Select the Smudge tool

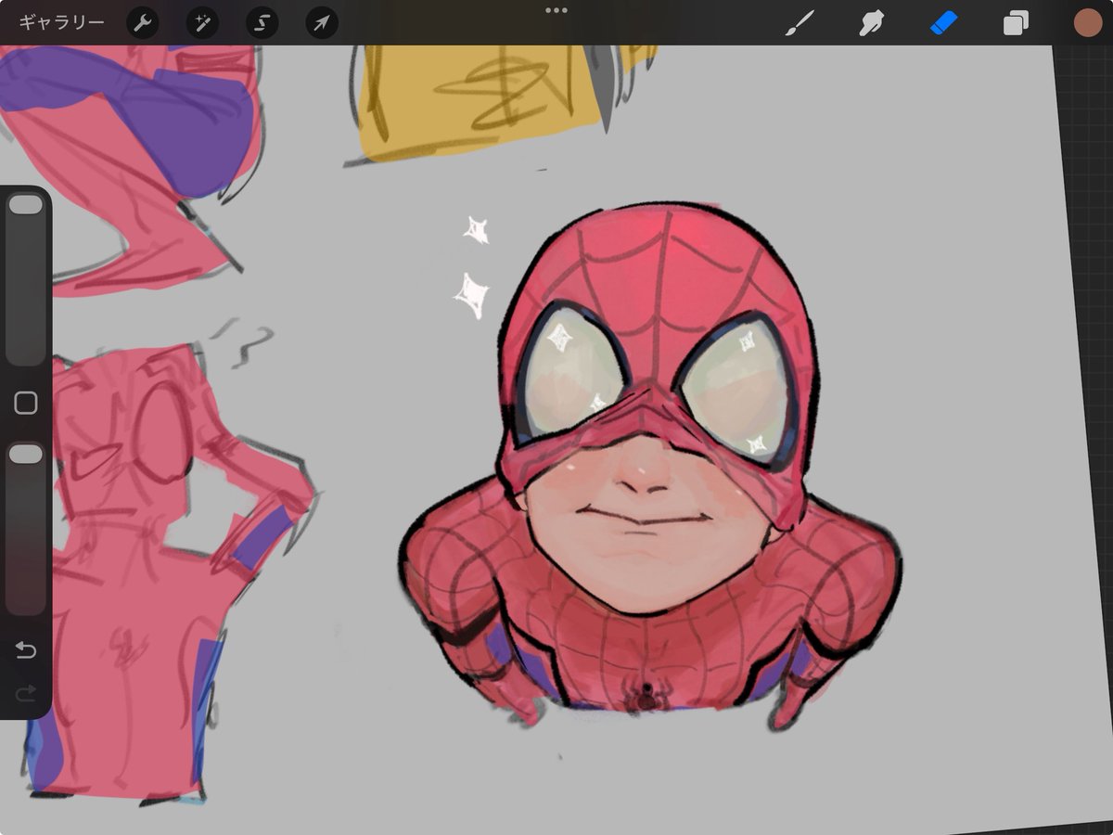(x=871, y=23)
